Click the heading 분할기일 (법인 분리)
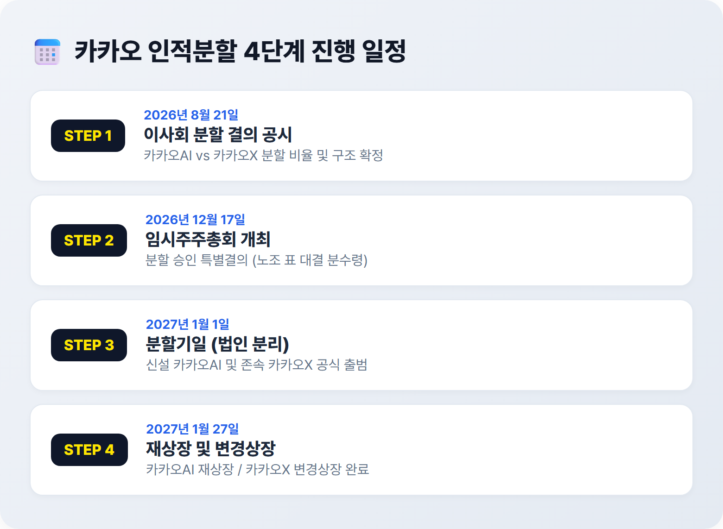This screenshot has height=529, width=723. (x=217, y=344)
